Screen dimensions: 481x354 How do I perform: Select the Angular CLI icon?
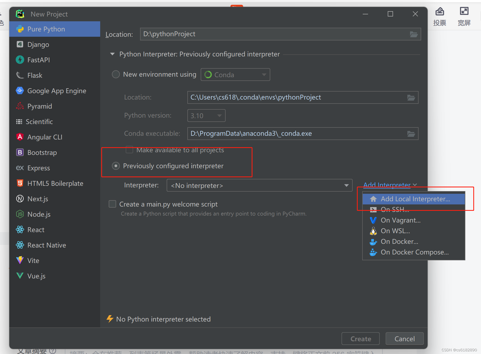[20, 137]
